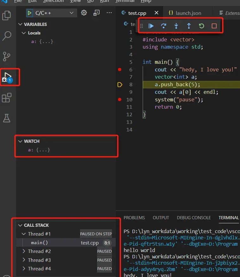Restart the debug session
The height and width of the screenshot is (277, 240).
click(x=201, y=26)
